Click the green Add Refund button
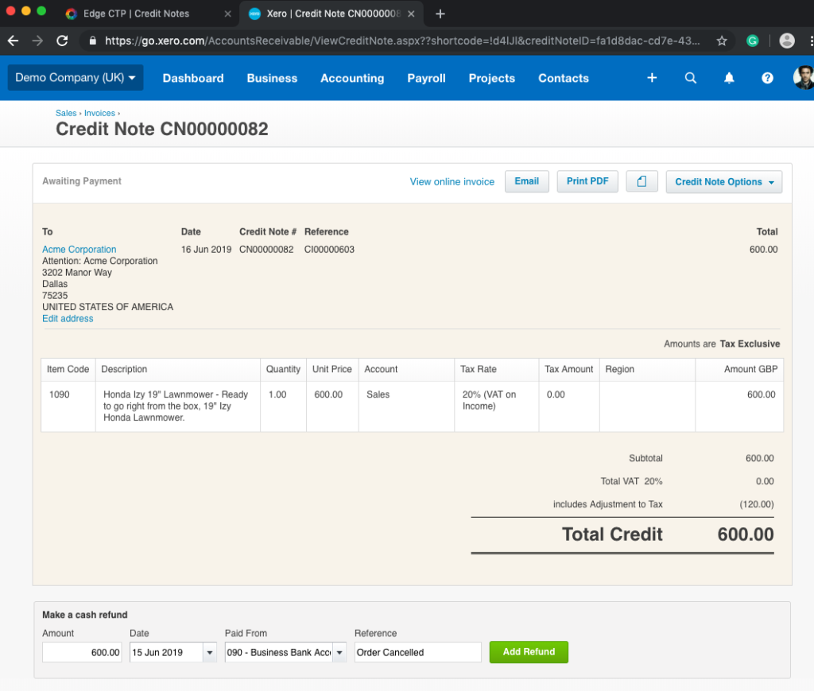Screen dimensions: 814x691 (529, 652)
